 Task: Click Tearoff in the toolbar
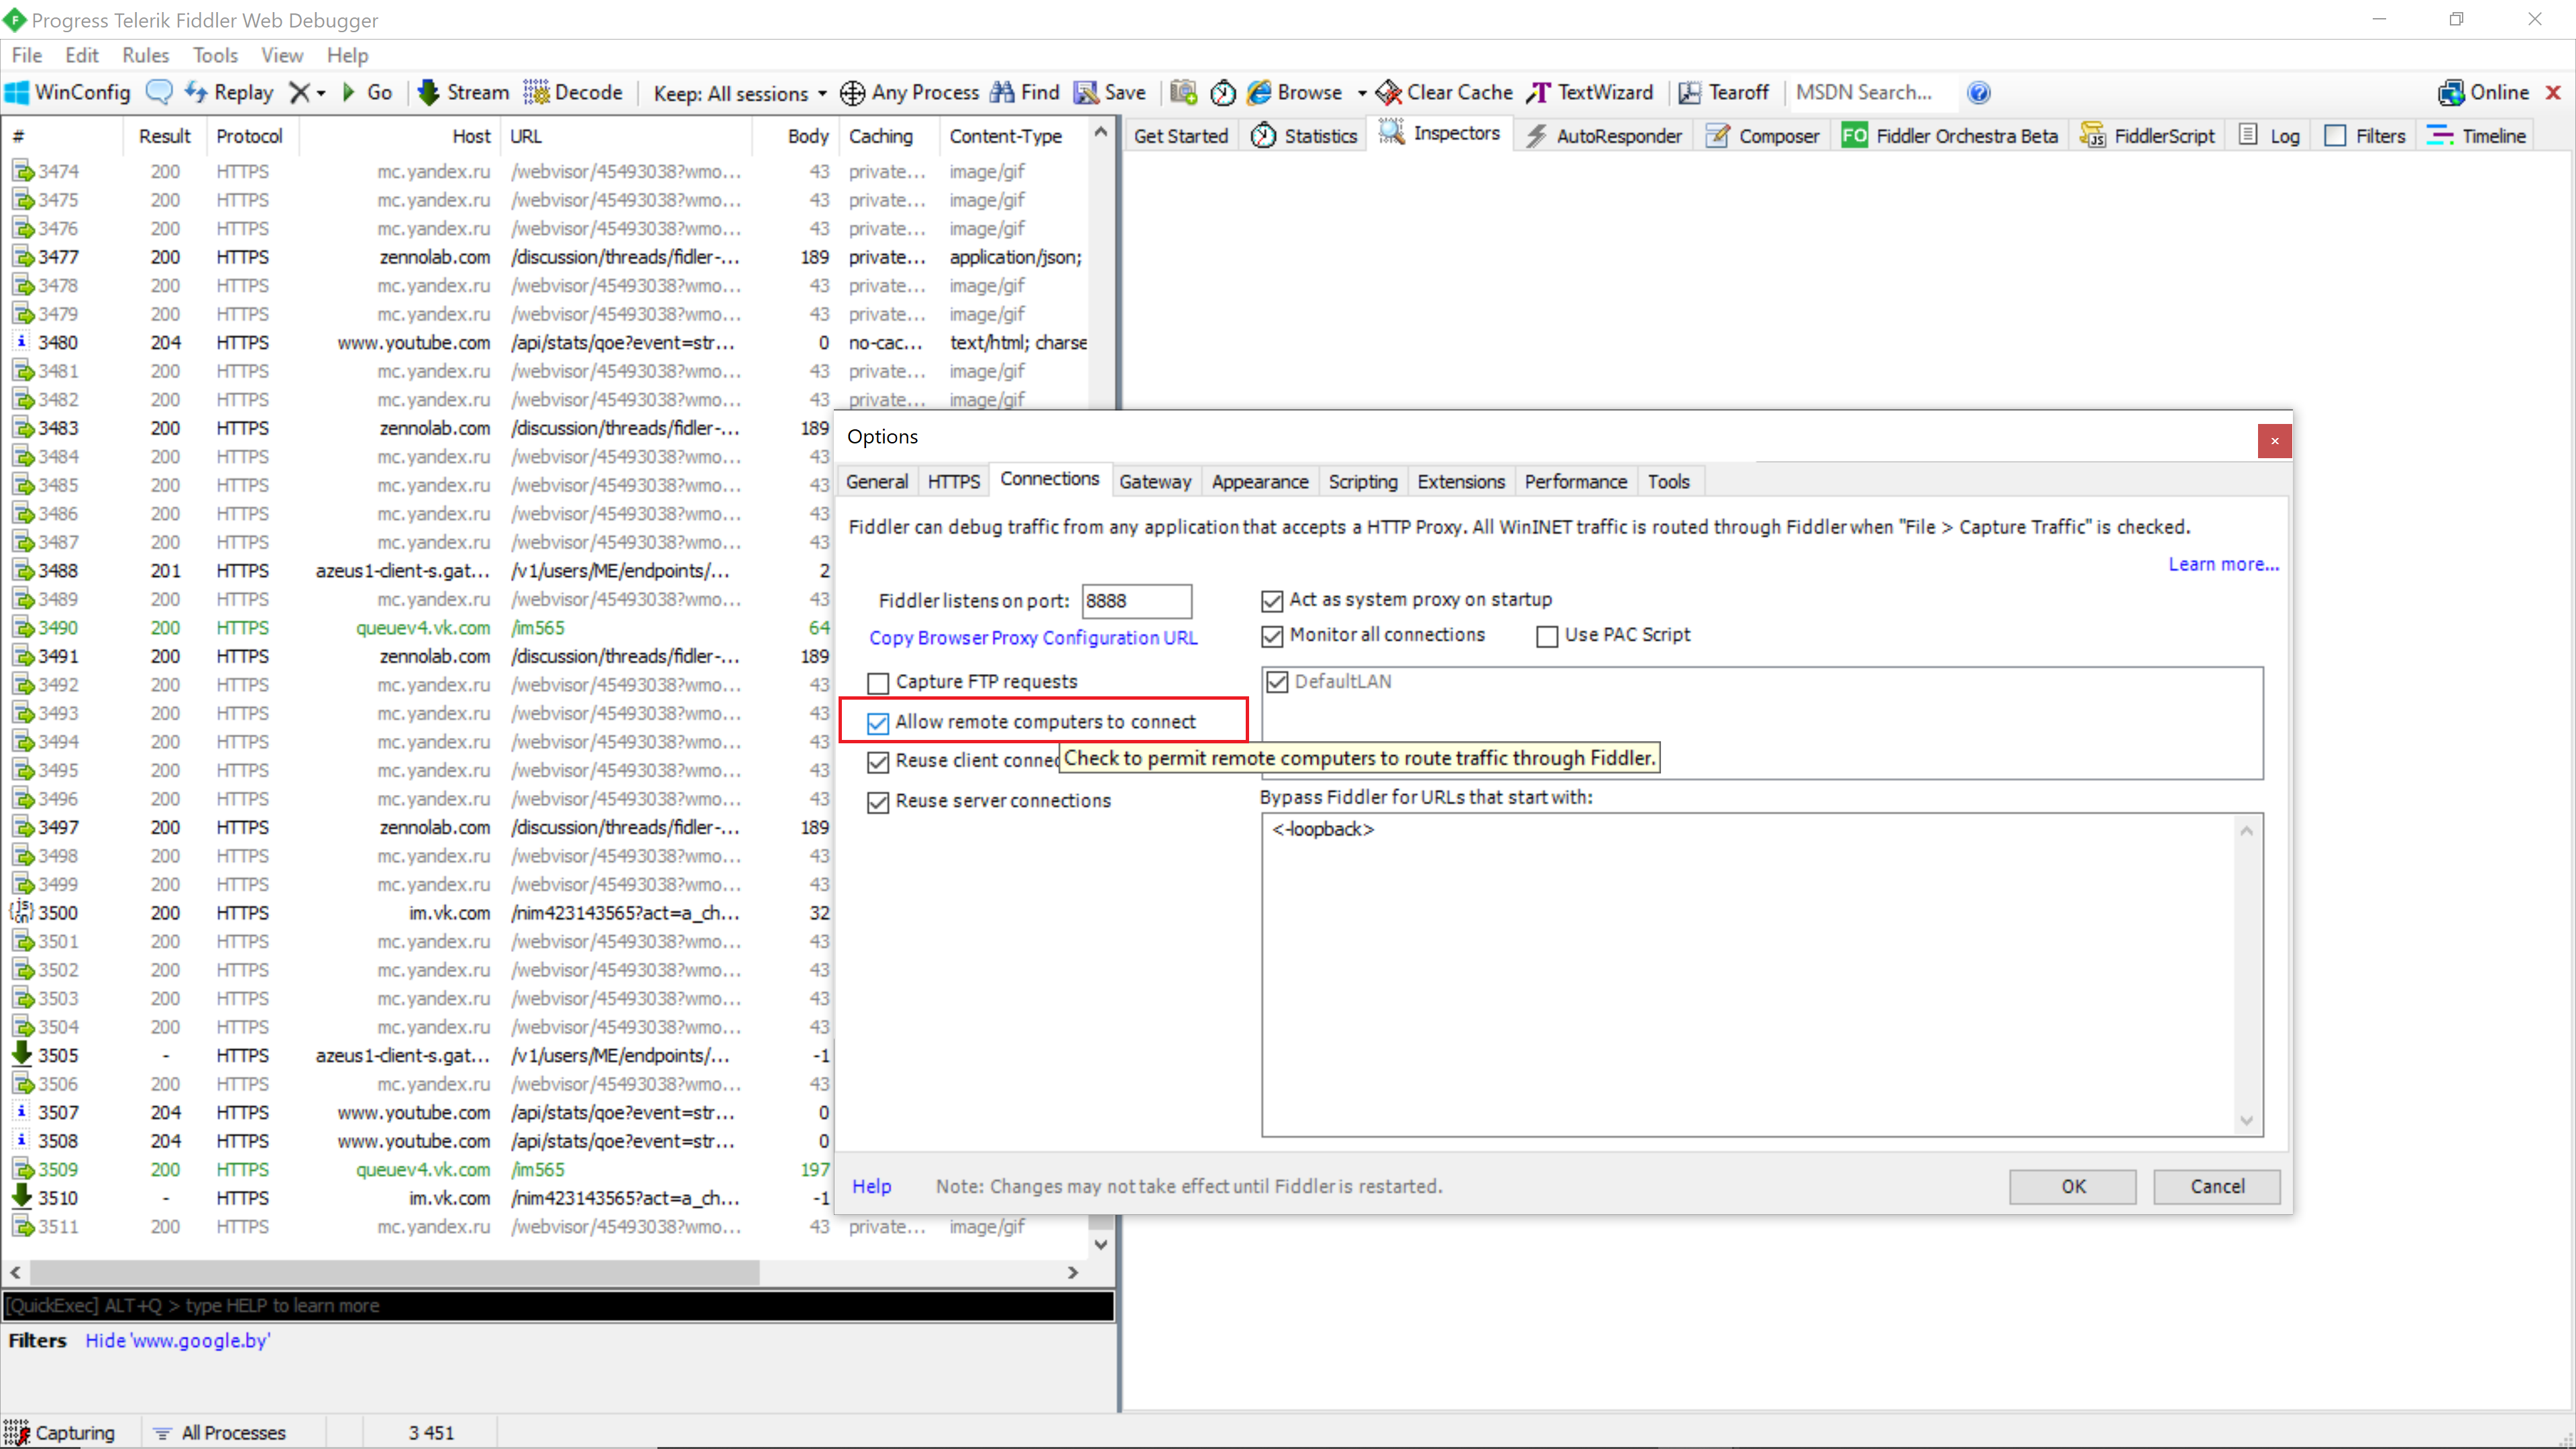pyautogui.click(x=1724, y=92)
